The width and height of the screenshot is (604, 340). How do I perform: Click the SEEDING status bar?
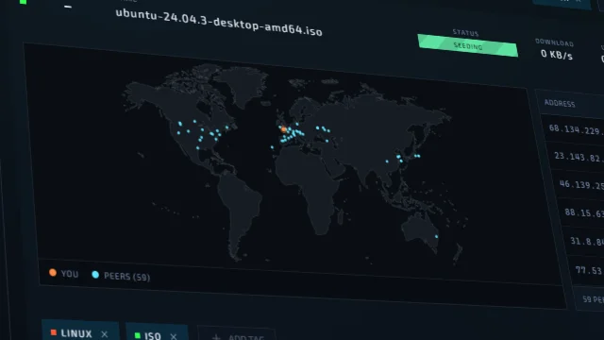468,46
